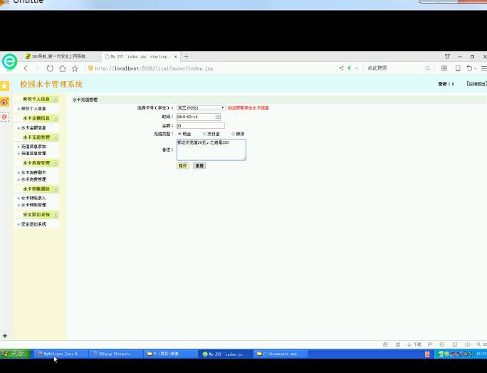Open the browser hamburger menu
The width and height of the screenshot is (487, 373).
click(x=484, y=68)
